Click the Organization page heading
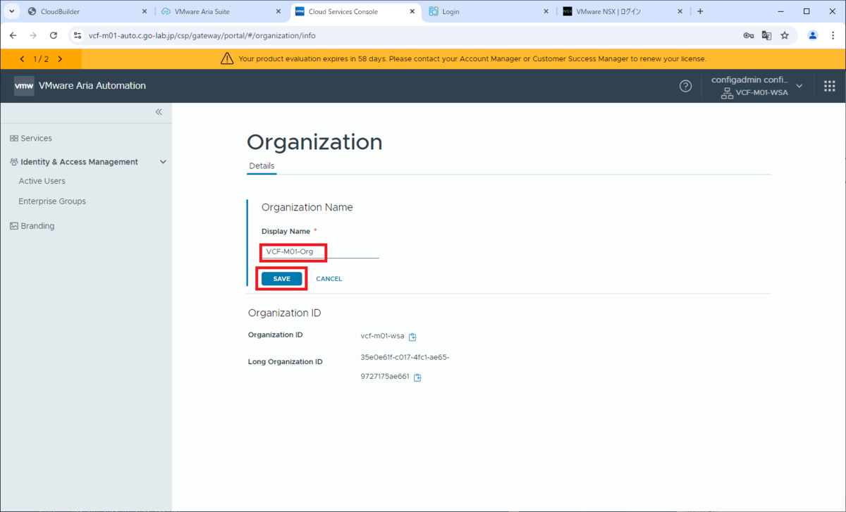This screenshot has width=846, height=512. tap(314, 142)
